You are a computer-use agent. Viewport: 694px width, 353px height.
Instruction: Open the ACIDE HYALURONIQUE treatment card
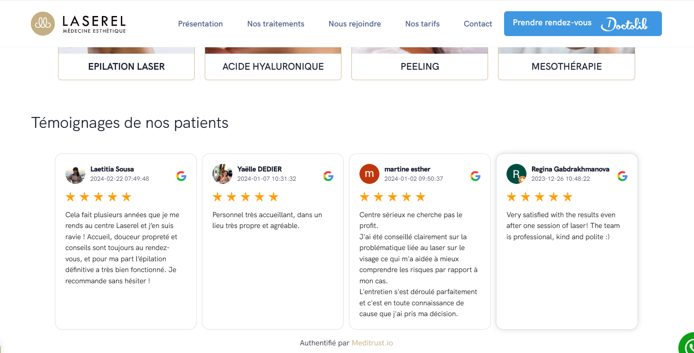click(273, 67)
